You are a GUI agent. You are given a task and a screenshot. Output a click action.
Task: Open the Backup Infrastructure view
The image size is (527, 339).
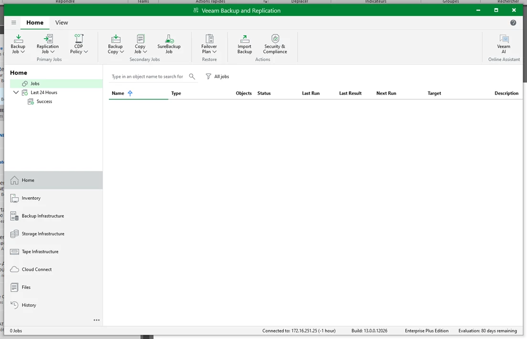pos(53,216)
